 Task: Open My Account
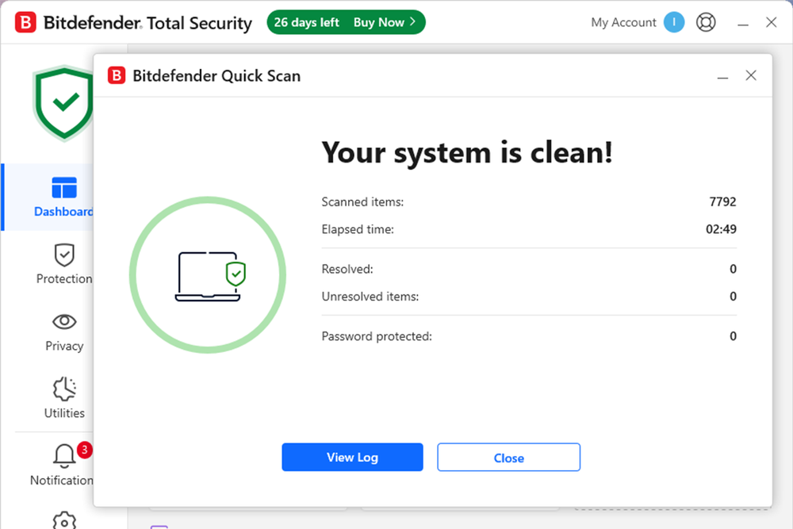[x=623, y=22]
